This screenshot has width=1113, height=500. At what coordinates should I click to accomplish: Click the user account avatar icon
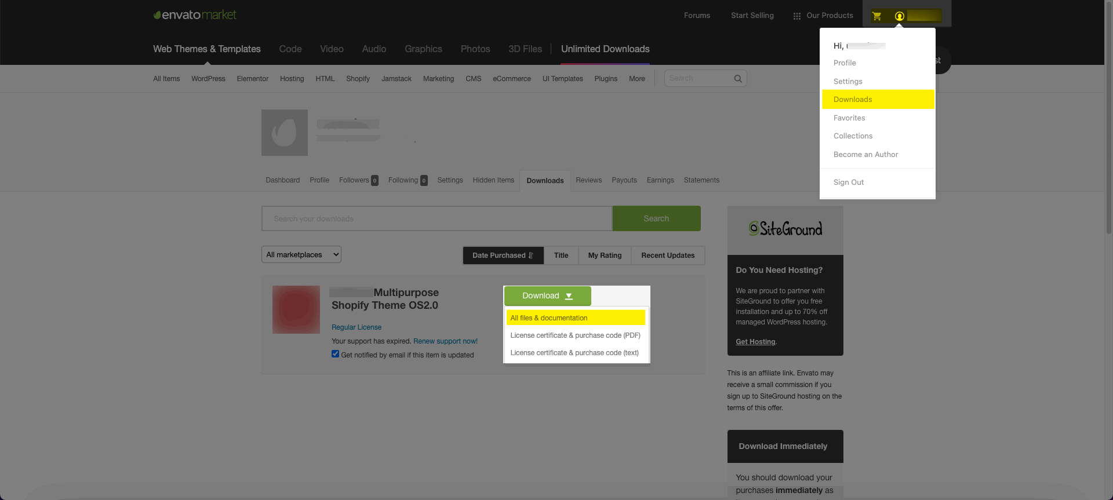pos(899,16)
